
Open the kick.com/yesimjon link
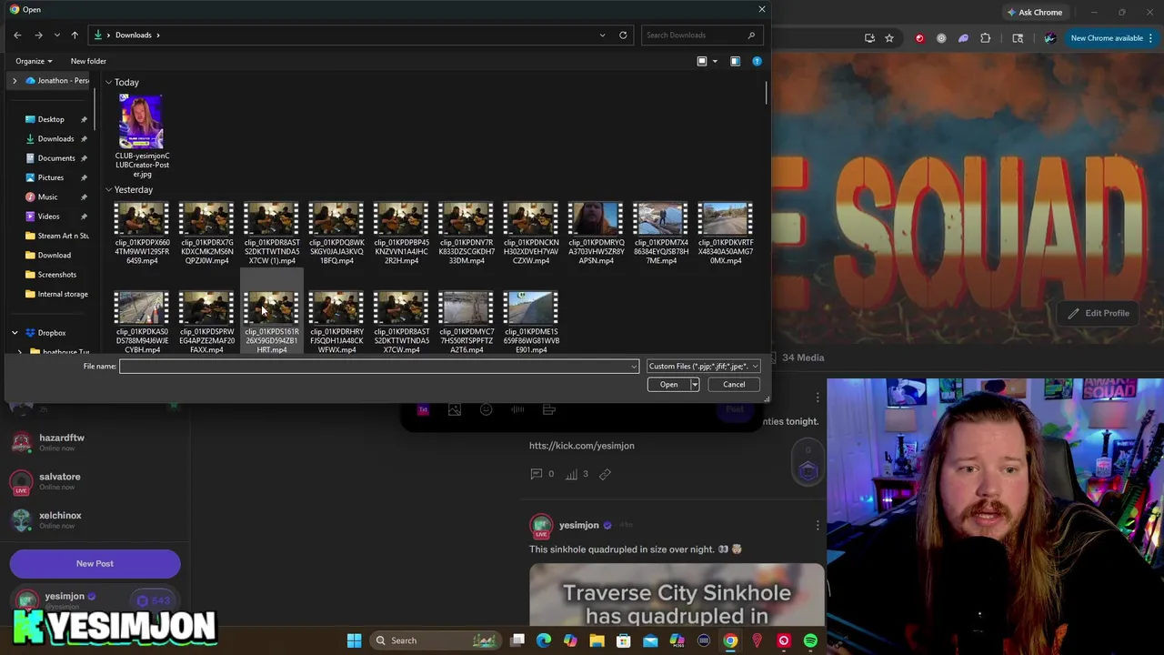582,446
